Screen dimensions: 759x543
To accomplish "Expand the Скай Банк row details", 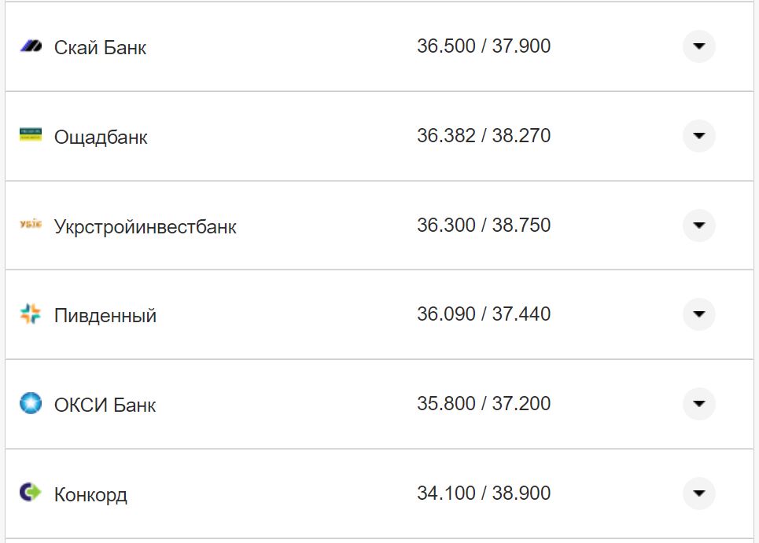I will click(698, 46).
